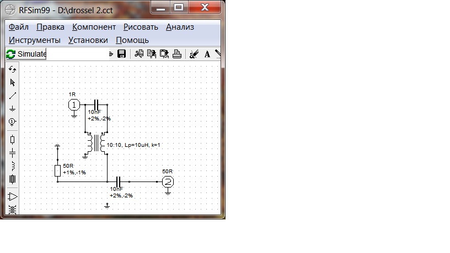Pick the transformer tool in the sidebar
Viewport: 450px width, 253px height.
coord(12,210)
